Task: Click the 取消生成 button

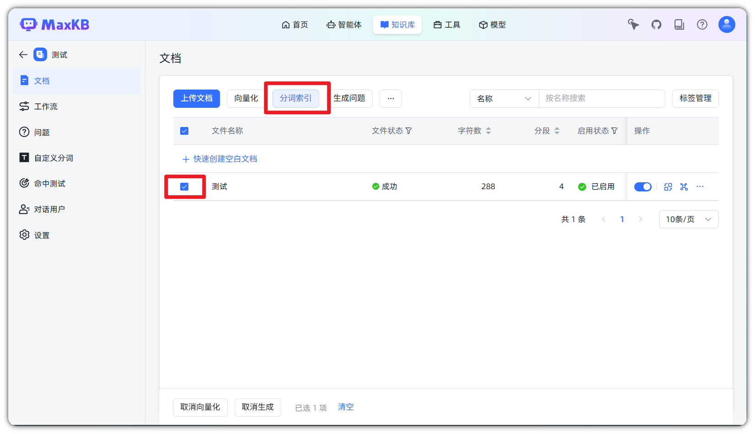Action: (258, 407)
